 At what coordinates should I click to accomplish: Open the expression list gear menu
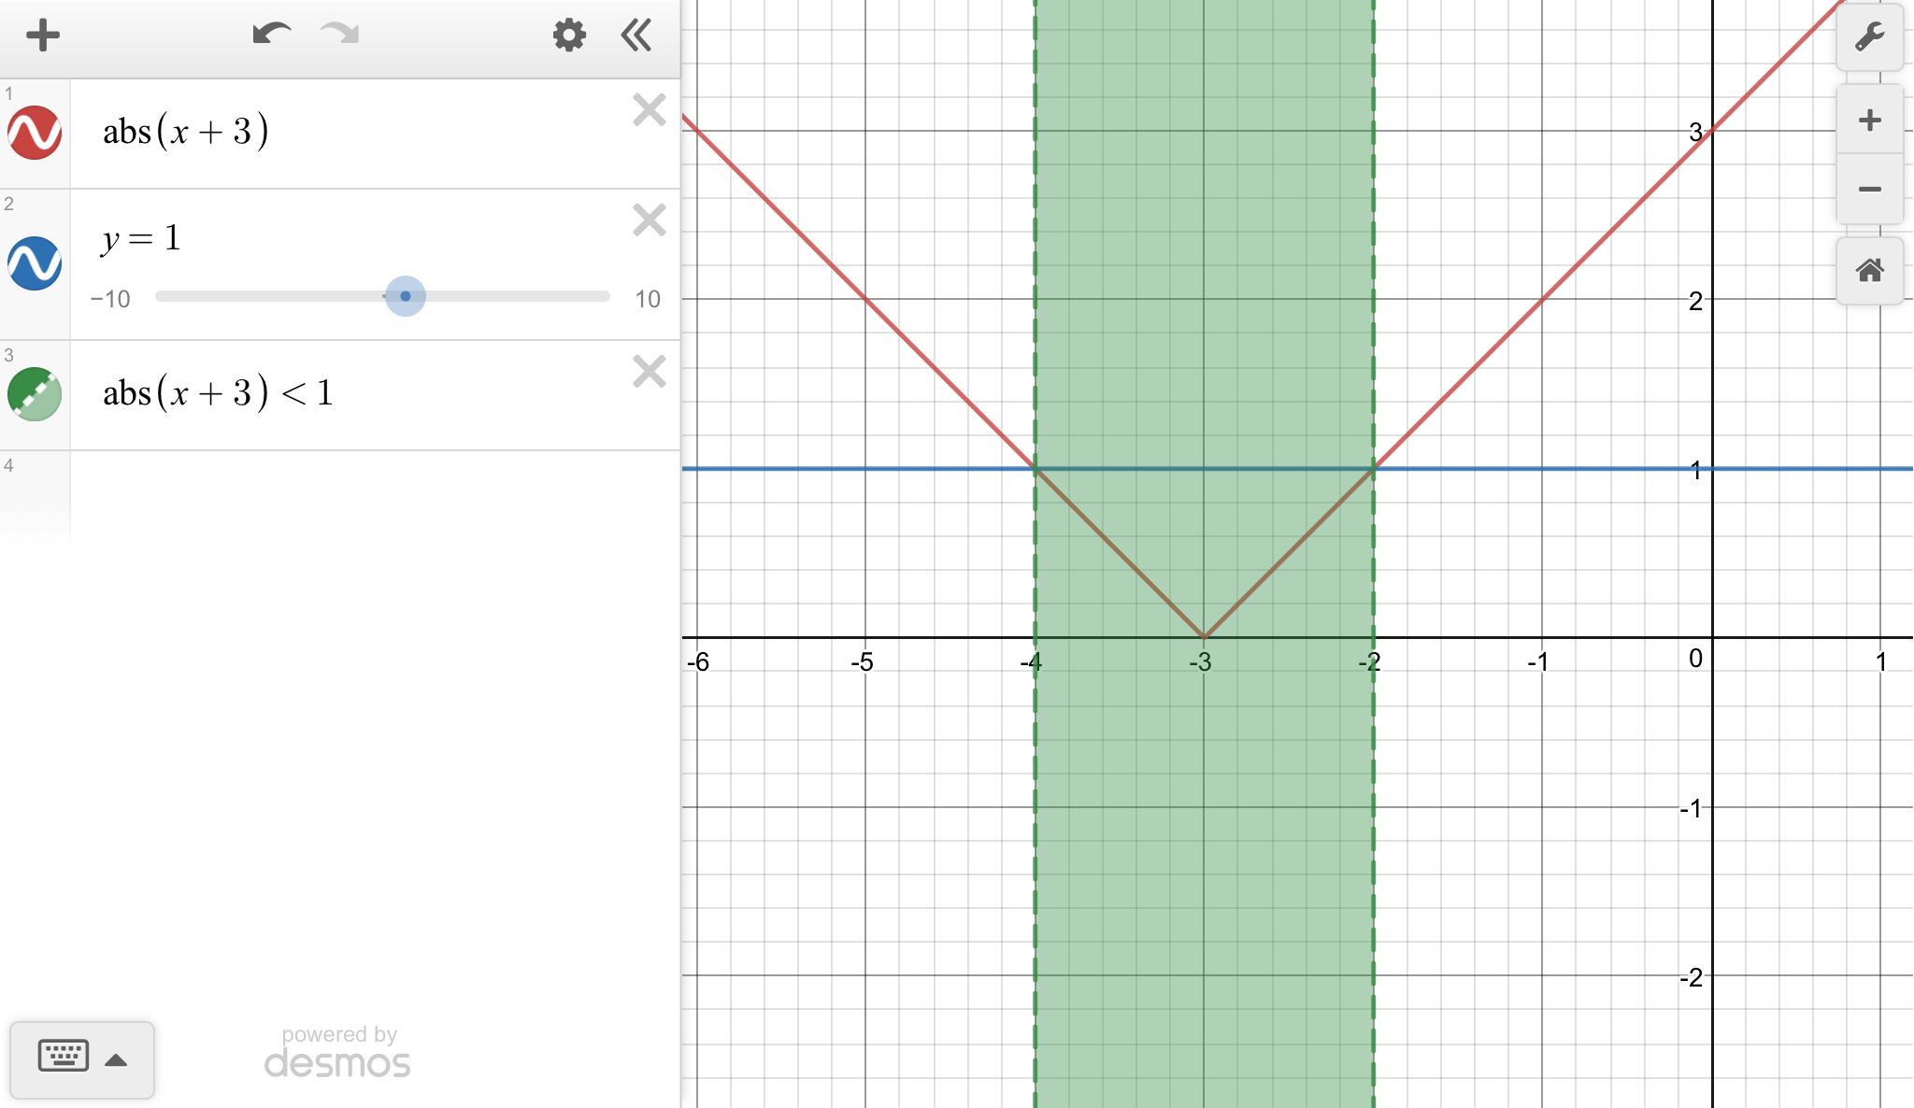(568, 36)
